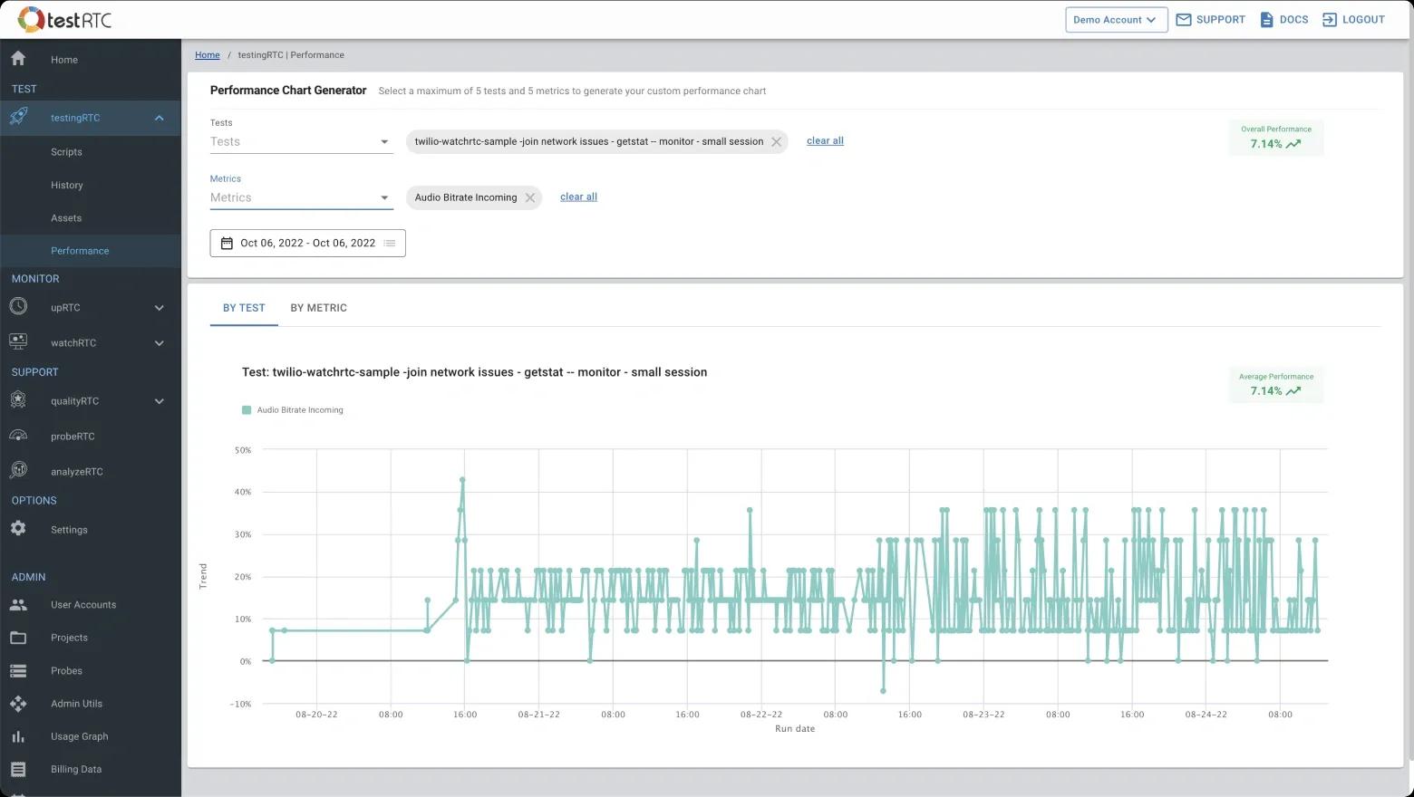Switch to the BY METRIC tab

point(318,308)
